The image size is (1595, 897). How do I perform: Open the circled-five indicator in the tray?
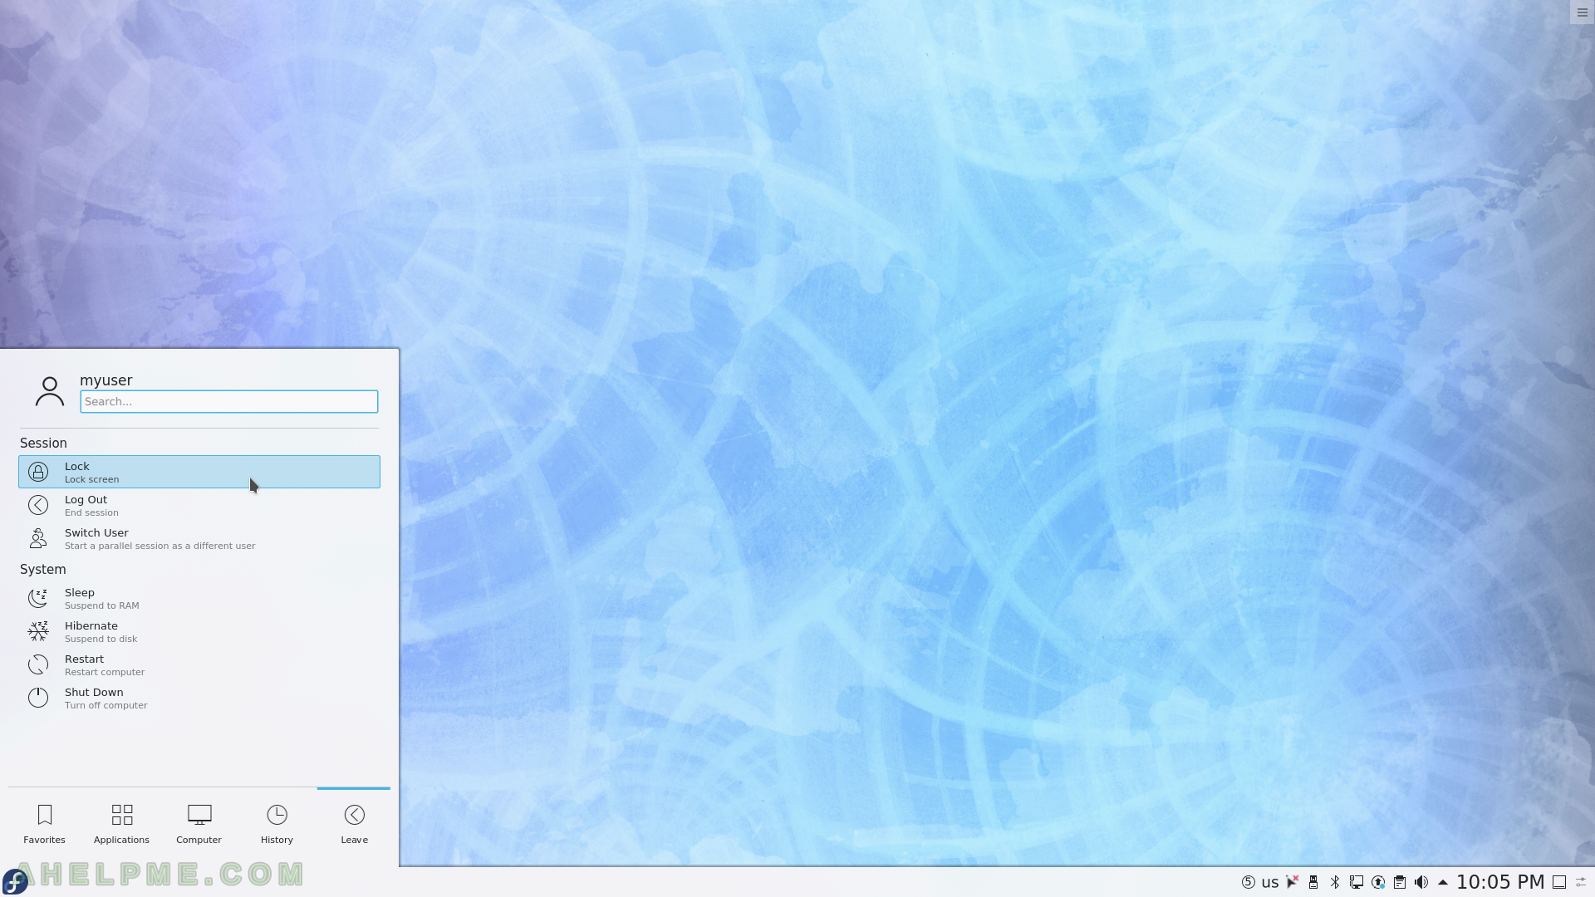click(1248, 882)
